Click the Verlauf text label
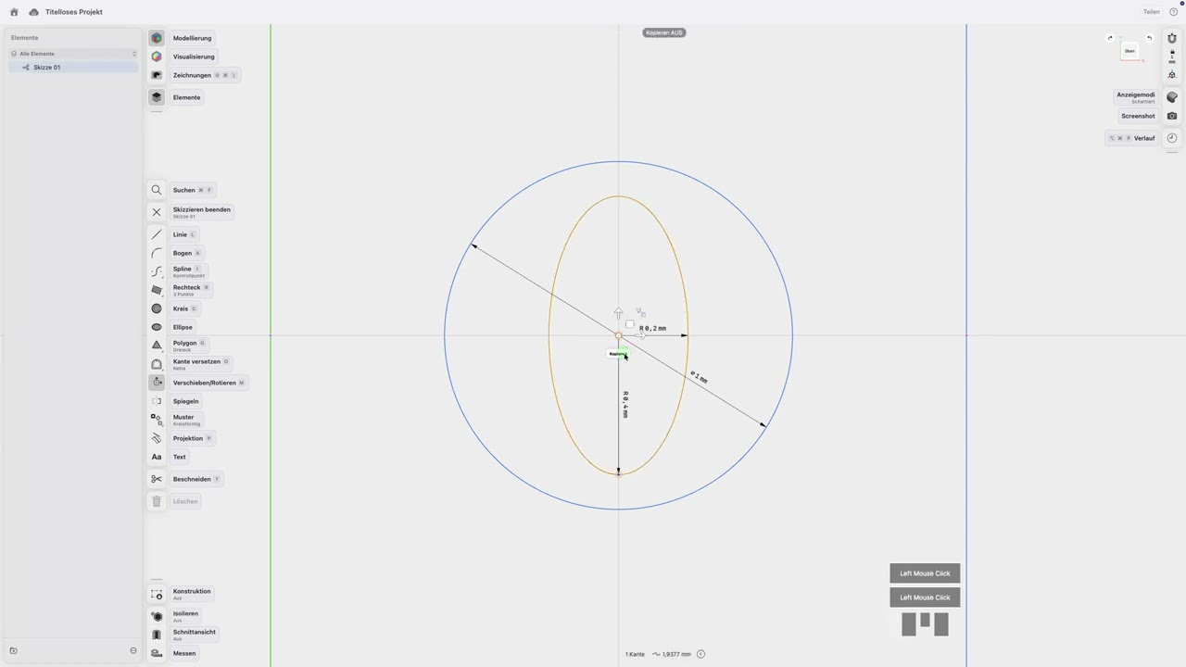The image size is (1186, 667). pos(1144,138)
